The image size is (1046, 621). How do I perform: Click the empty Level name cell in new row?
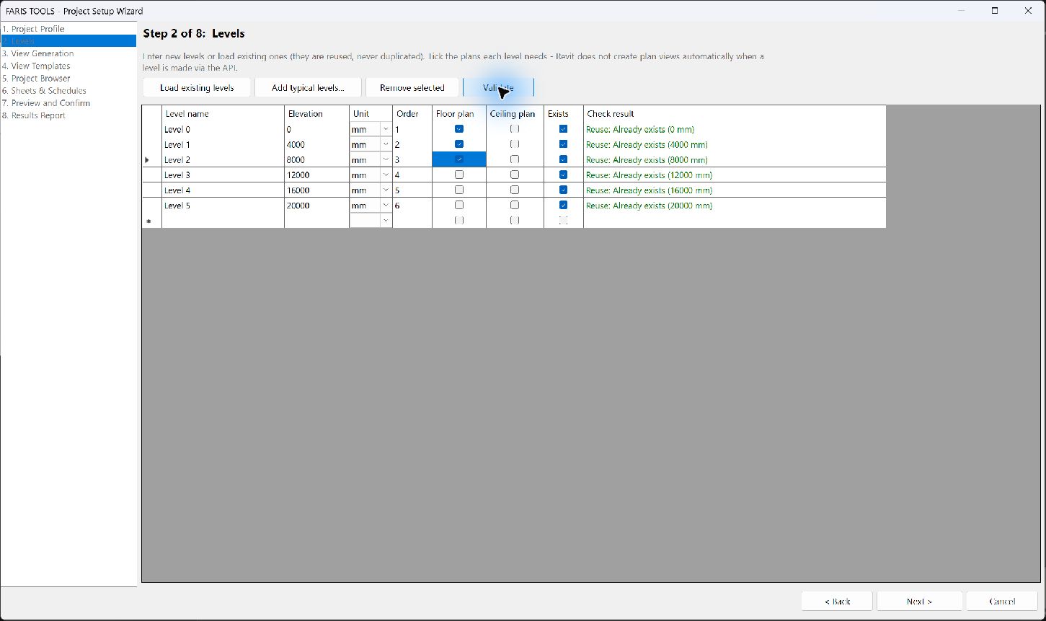[223, 220]
